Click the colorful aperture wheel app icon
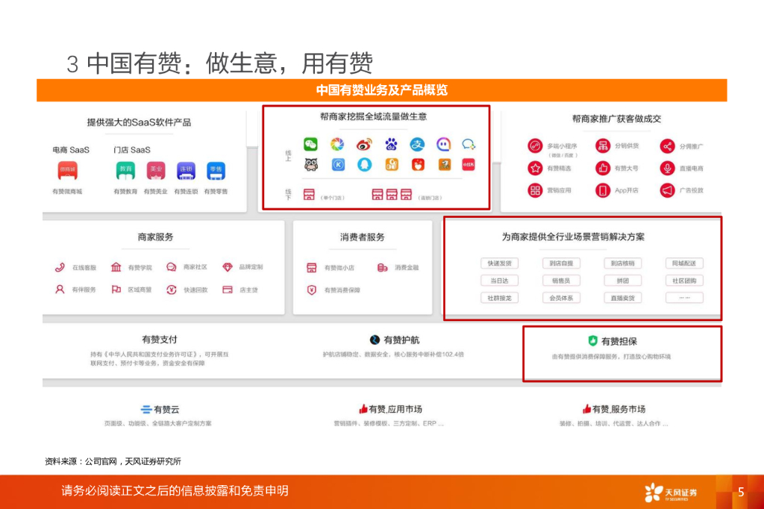The width and height of the screenshot is (764, 509). 337,144
